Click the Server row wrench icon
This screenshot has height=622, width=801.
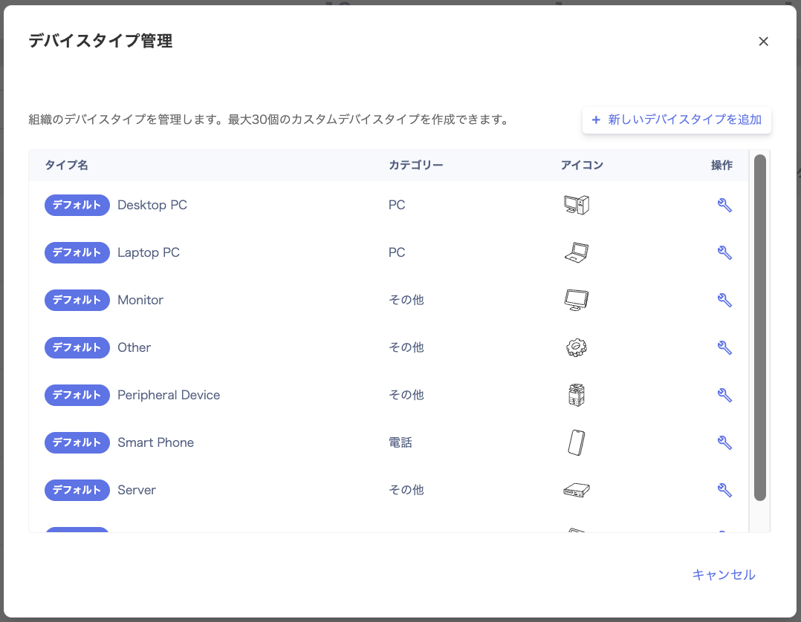click(x=724, y=490)
